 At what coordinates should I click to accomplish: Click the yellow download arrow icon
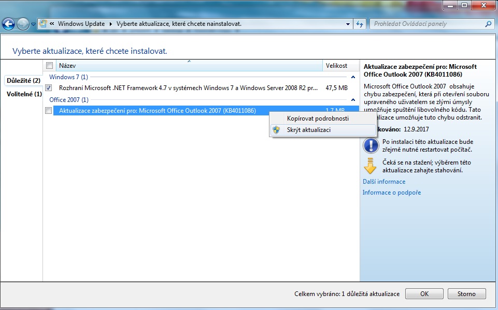(x=370, y=166)
